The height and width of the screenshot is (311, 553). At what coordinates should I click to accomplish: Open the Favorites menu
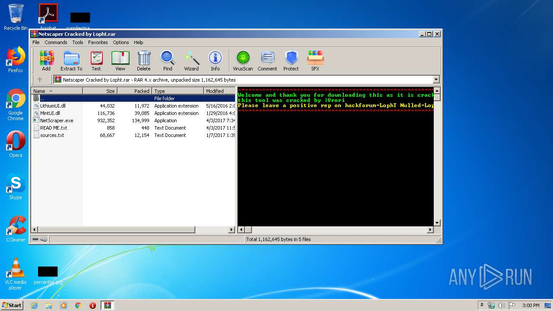(x=98, y=42)
